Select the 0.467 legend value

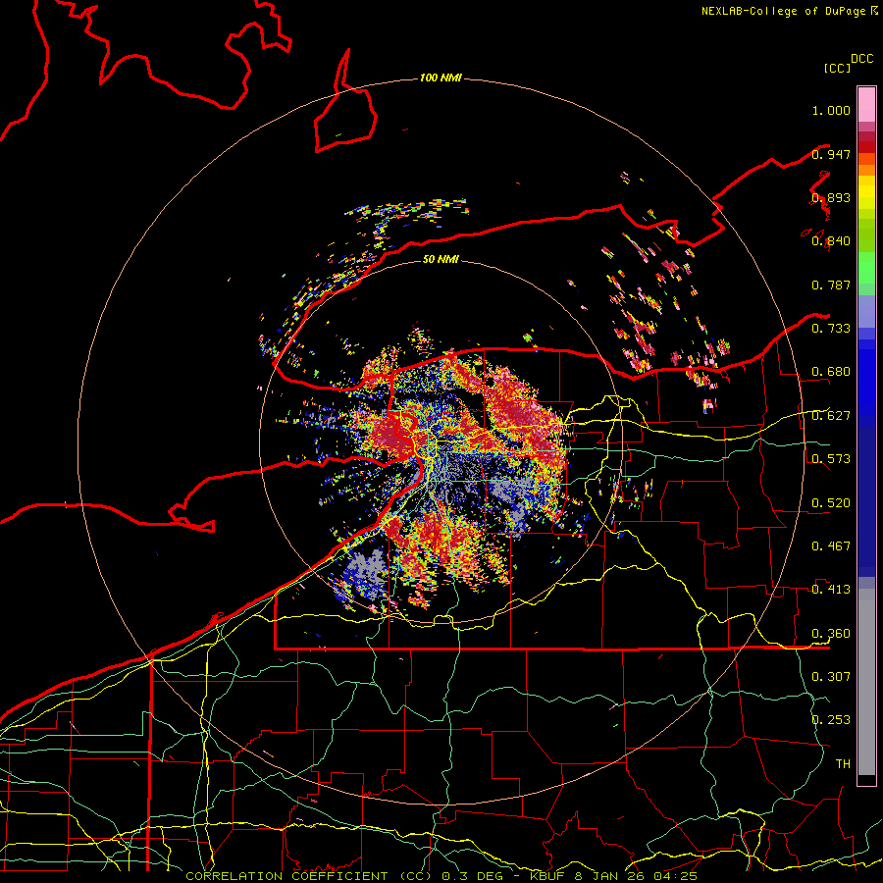tap(831, 546)
